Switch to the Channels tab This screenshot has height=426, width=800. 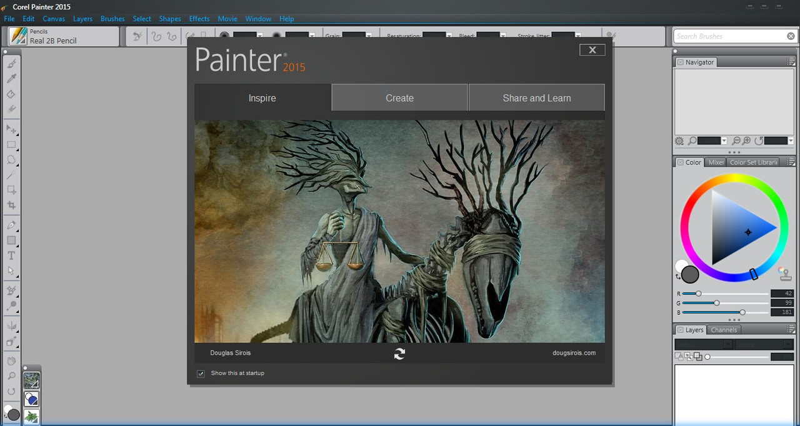tap(724, 330)
